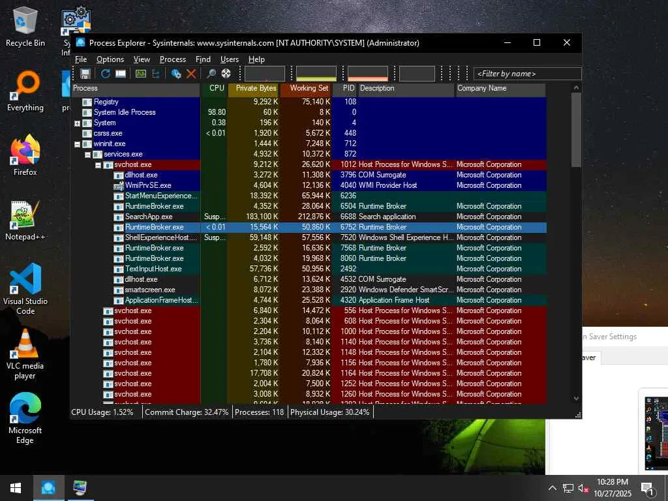Select the smartscreen.exe row
Screen dimensions: 668x501
(309, 290)
